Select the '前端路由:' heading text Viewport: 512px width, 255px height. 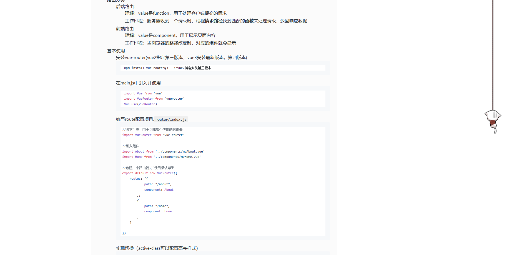[x=126, y=29]
